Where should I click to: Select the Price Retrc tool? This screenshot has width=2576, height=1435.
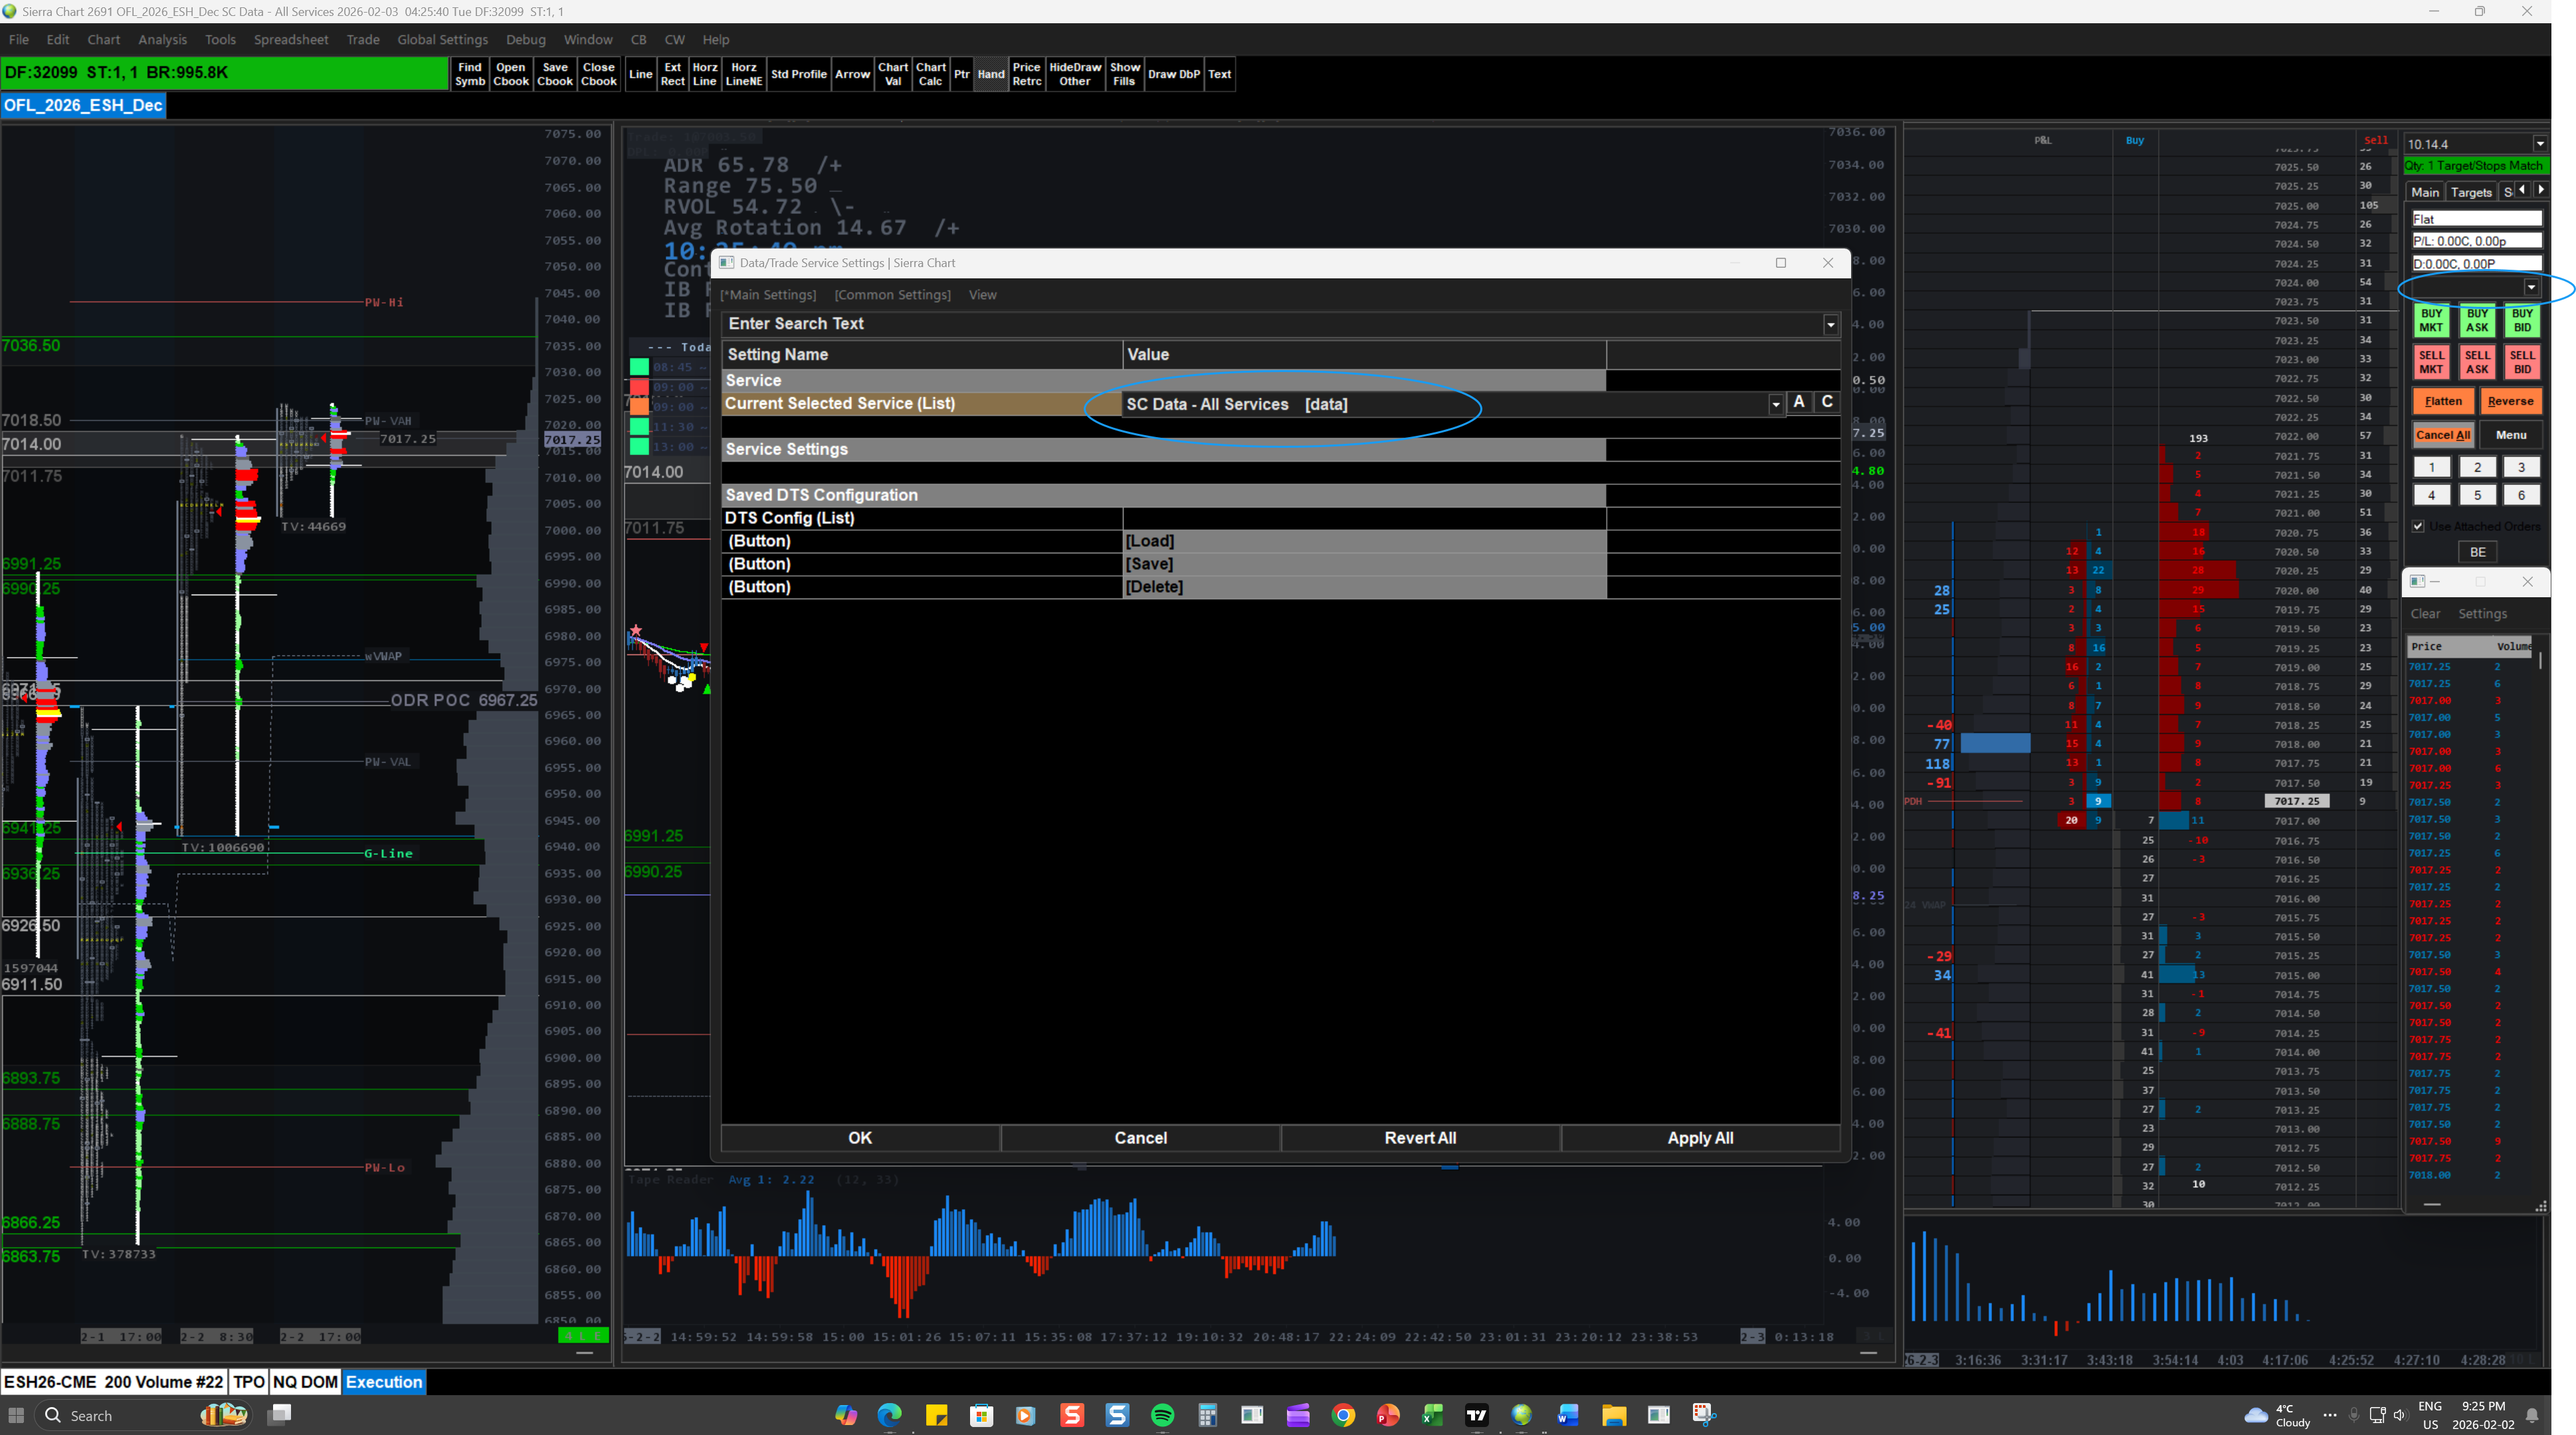click(x=1026, y=74)
